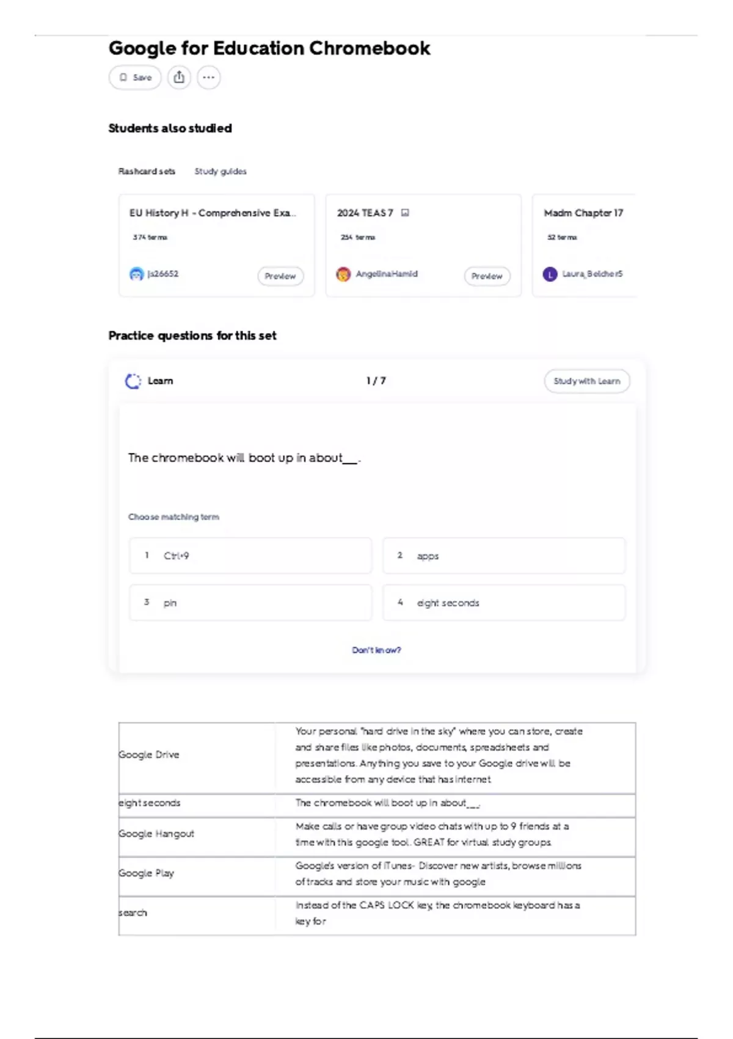The height and width of the screenshot is (1039, 733).
Task: Click the icon beside 2024 TEAS 7
Action: [x=405, y=213]
